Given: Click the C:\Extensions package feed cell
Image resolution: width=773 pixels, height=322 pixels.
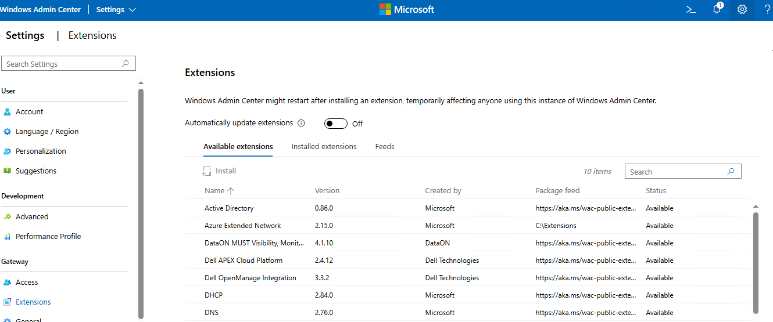Looking at the screenshot, I should coord(556,226).
